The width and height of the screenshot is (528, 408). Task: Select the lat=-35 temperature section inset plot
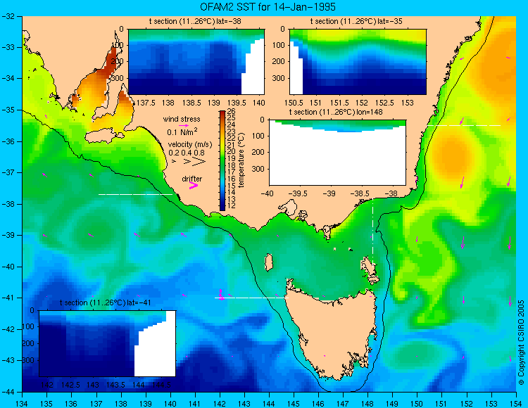point(358,62)
